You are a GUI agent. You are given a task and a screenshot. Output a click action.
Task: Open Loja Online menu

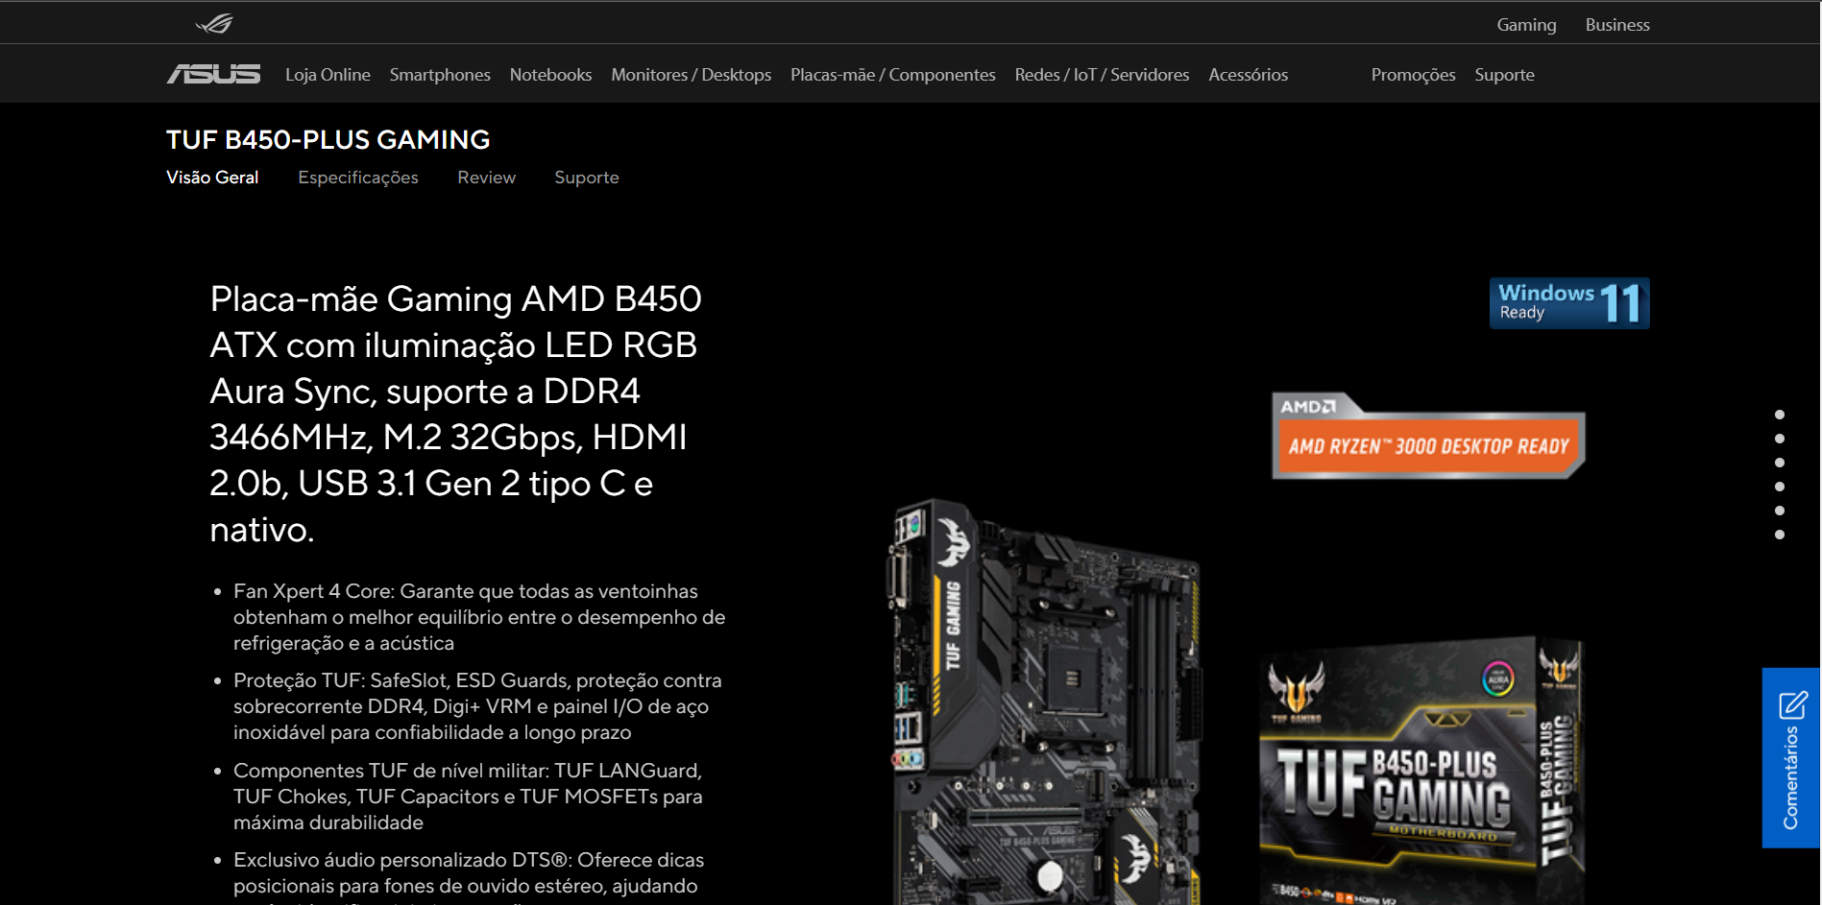click(x=328, y=74)
